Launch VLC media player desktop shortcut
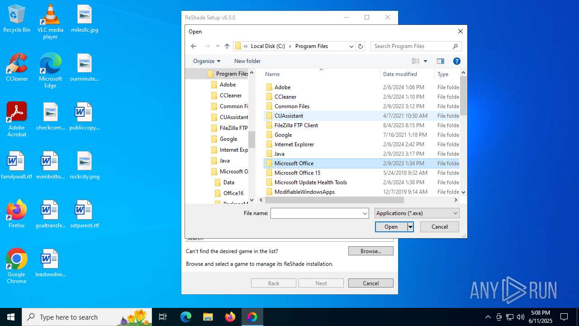Viewport: 579px width, 326px height. (x=50, y=22)
